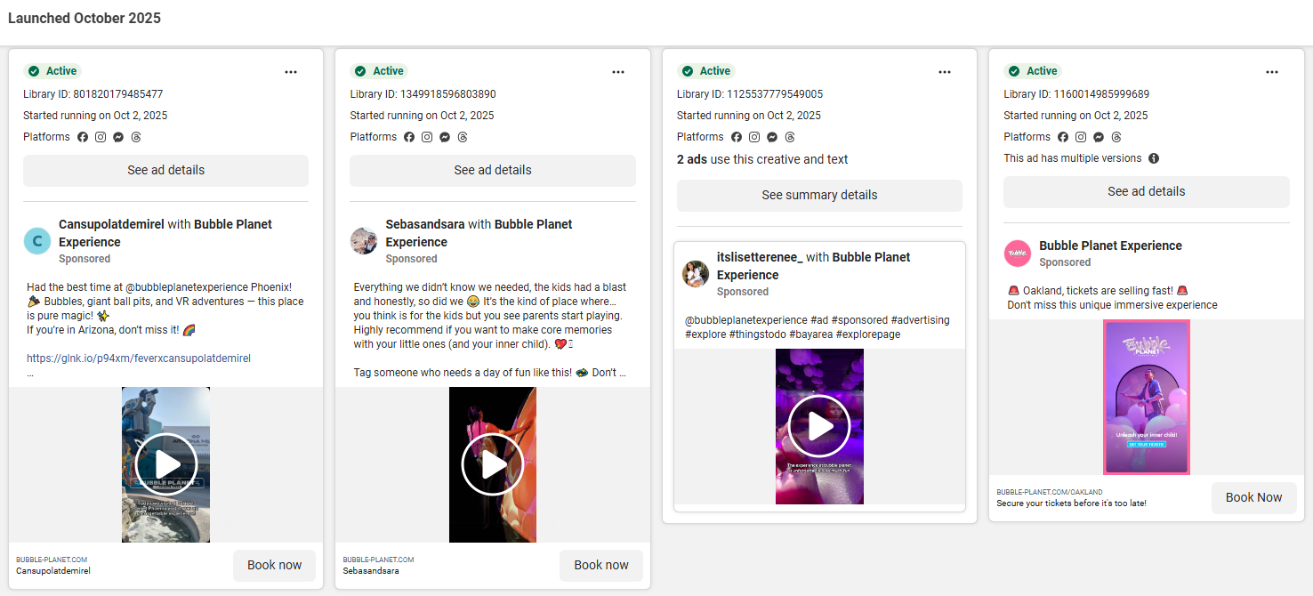Click Facebook platform icon for Library ID 1160014985999689
The width and height of the screenshot is (1313, 596).
1063,137
